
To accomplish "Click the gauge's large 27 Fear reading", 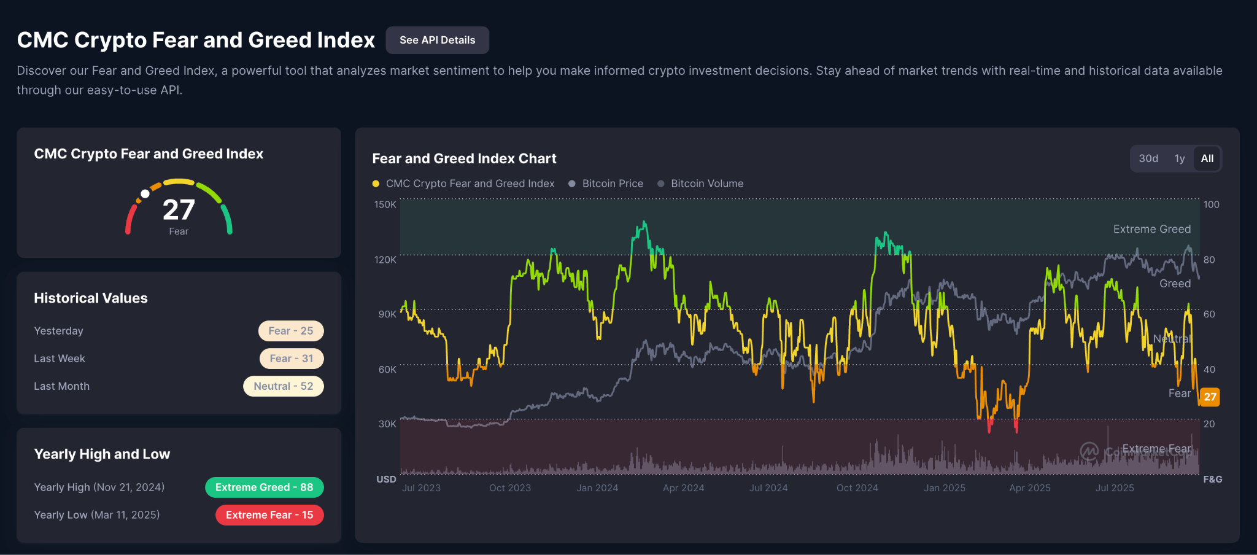I will pos(179,211).
